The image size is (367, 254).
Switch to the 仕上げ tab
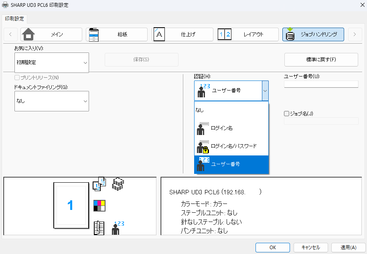coord(182,34)
